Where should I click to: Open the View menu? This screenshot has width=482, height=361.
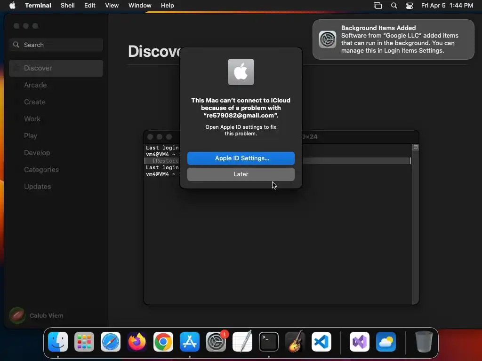(x=112, y=6)
